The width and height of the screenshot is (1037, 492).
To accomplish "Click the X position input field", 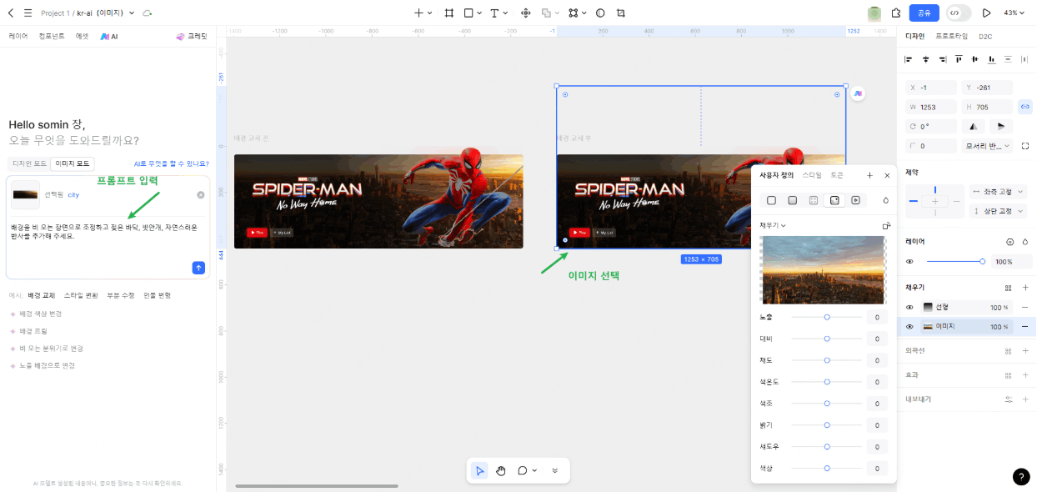I will (x=932, y=88).
